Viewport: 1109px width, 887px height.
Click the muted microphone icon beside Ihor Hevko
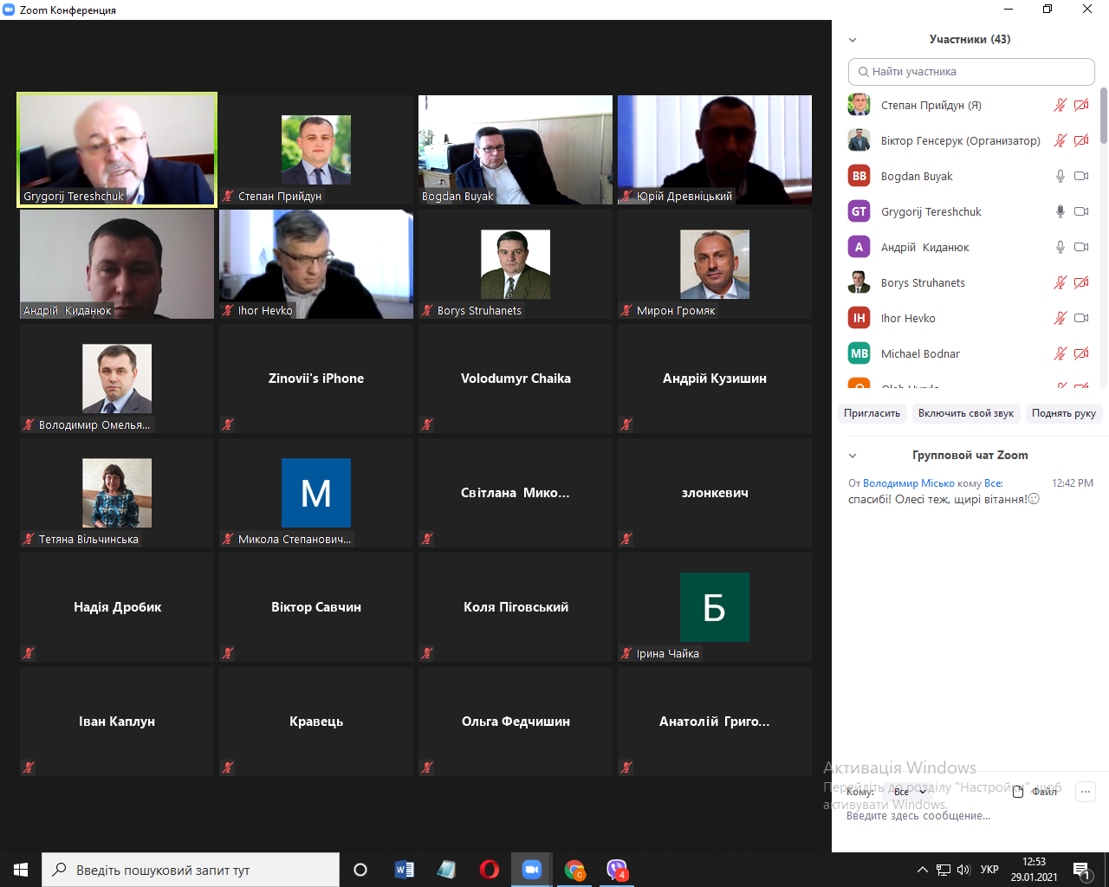[x=1060, y=318]
